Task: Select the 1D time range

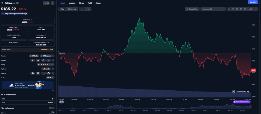Action: (x=229, y=9)
